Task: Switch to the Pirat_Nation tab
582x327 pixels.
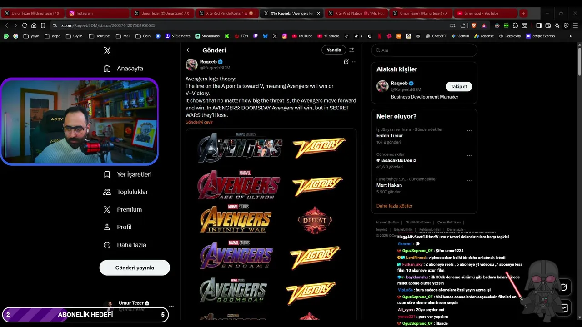Action: point(356,13)
